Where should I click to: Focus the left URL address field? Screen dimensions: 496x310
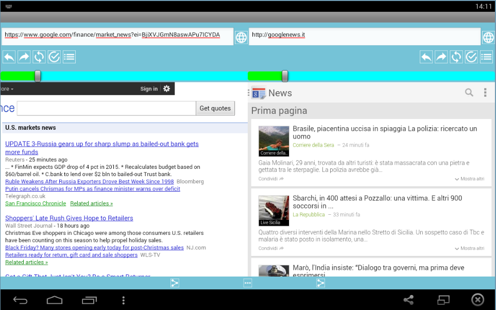(x=117, y=37)
